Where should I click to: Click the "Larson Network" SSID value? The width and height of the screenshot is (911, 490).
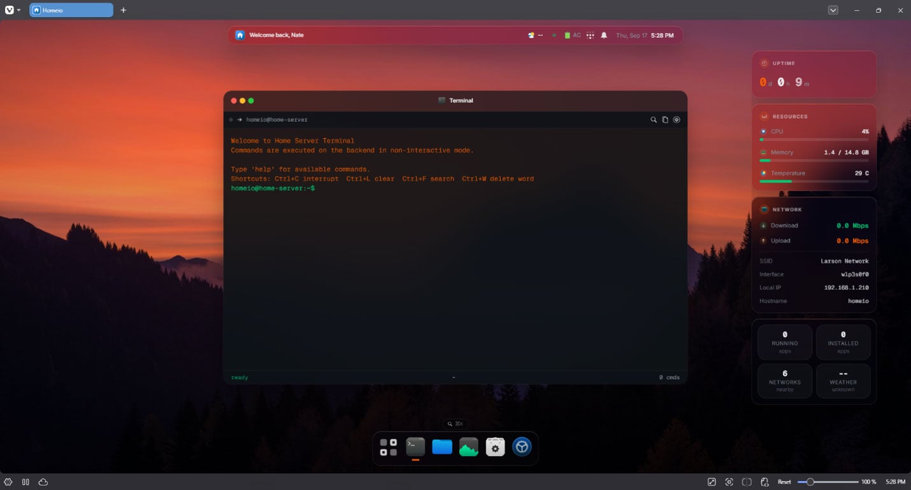(x=845, y=261)
